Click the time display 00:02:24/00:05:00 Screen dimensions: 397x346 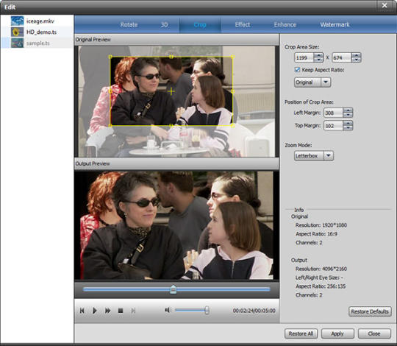(x=254, y=311)
